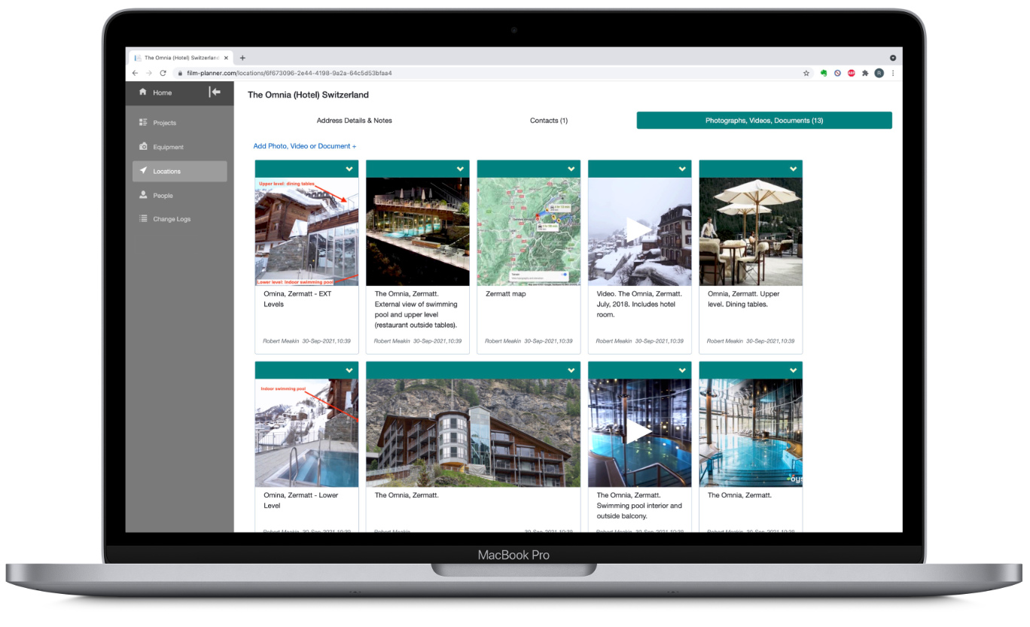Click caption 'Omina, Zermatt - EXT Levels'
This screenshot has width=1030, height=627.
click(297, 299)
